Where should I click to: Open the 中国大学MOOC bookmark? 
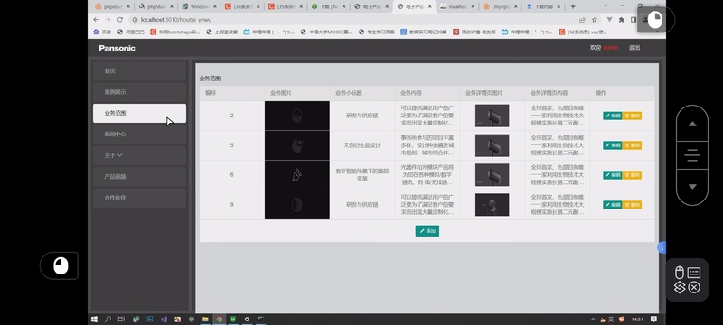(x=326, y=32)
